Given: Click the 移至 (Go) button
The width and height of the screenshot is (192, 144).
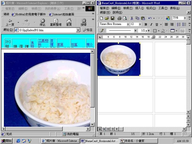Looking at the screenshot, I should (x=88, y=30).
